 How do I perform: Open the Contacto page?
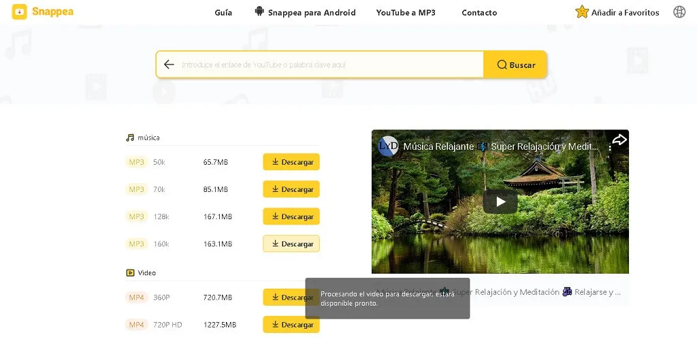click(x=479, y=12)
